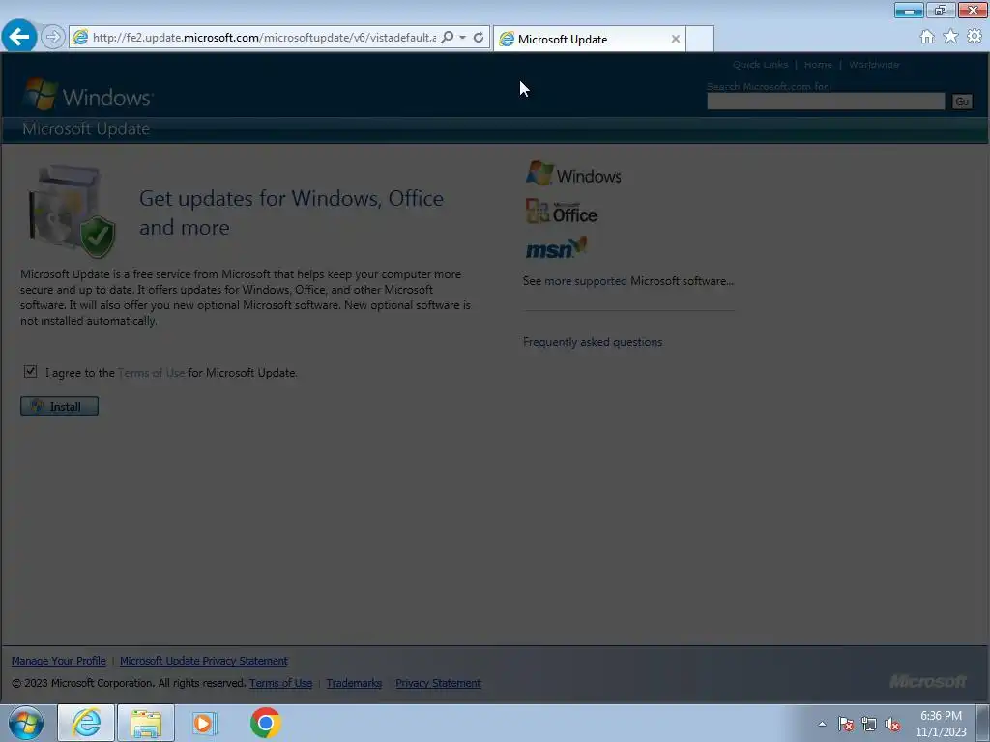Open the address bar dropdown arrow
This screenshot has height=742, width=990.
463,38
